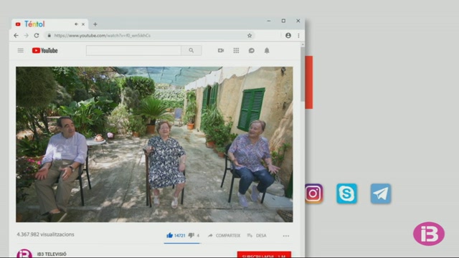Viewport: 459px width, 258px height.
Task: Open a new tab with plus button
Action: [95, 24]
